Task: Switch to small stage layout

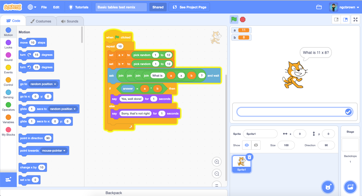Action: click(336, 19)
